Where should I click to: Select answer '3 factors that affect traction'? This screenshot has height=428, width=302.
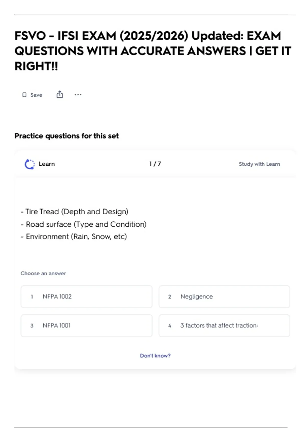tap(224, 326)
